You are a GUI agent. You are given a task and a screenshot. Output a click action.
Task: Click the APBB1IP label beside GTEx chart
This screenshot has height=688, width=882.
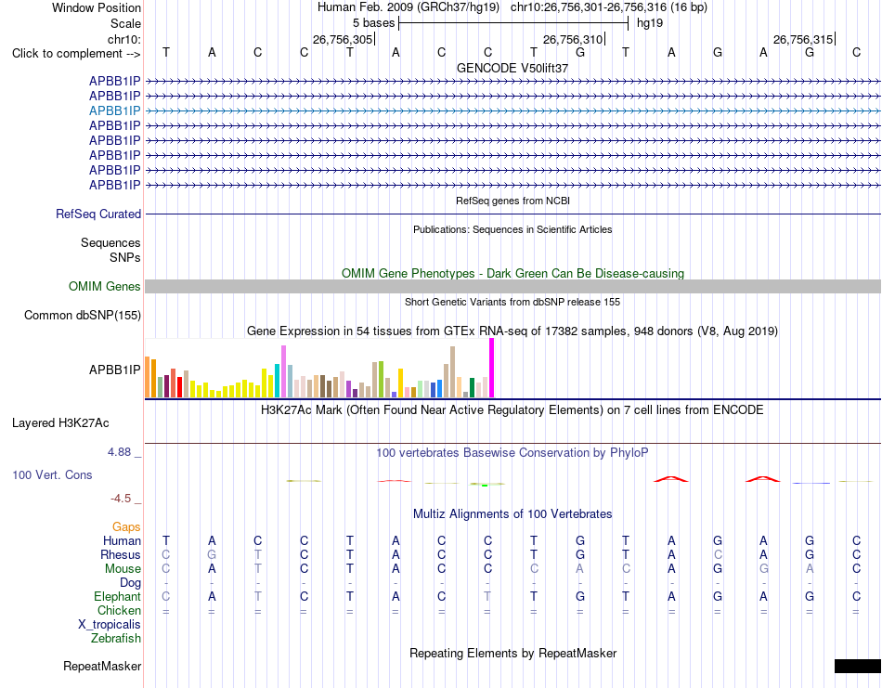[x=115, y=370]
